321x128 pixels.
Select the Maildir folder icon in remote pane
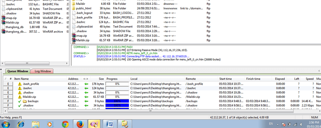click(x=74, y=4)
